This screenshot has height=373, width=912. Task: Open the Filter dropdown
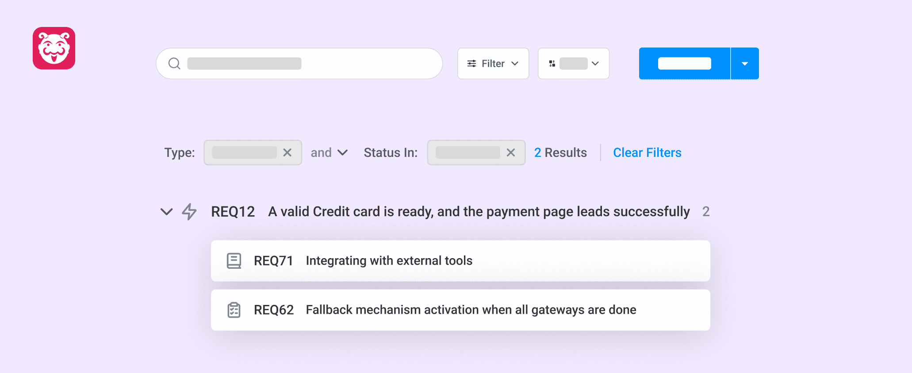pyautogui.click(x=493, y=64)
